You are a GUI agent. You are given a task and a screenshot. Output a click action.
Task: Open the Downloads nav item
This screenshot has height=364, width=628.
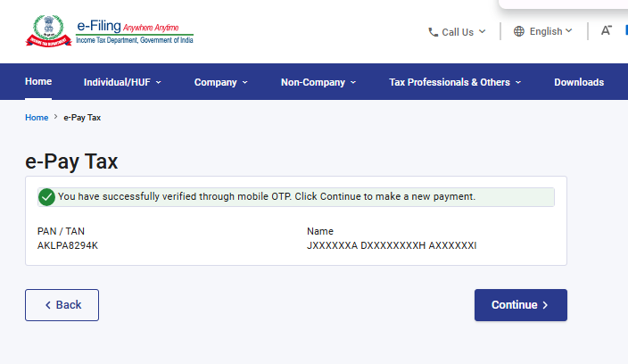pyautogui.click(x=579, y=82)
